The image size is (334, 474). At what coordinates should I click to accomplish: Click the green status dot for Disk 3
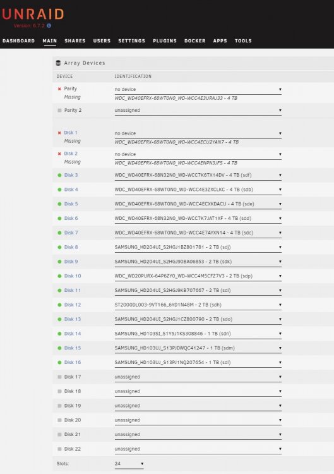pos(59,175)
